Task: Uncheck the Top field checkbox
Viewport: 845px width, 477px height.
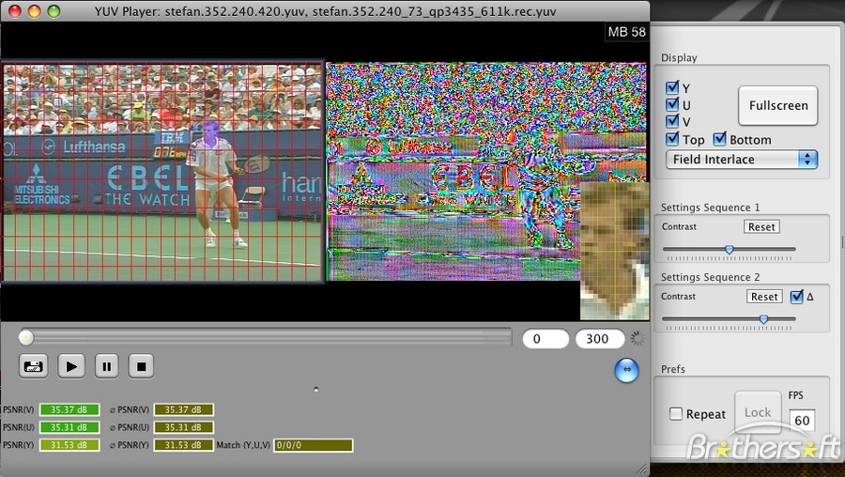Action: 672,139
